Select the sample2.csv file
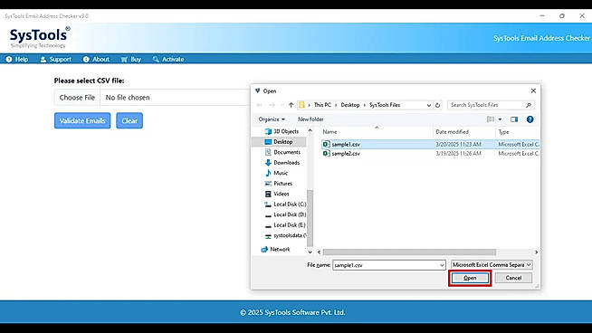Image resolution: width=592 pixels, height=333 pixels. (430, 154)
